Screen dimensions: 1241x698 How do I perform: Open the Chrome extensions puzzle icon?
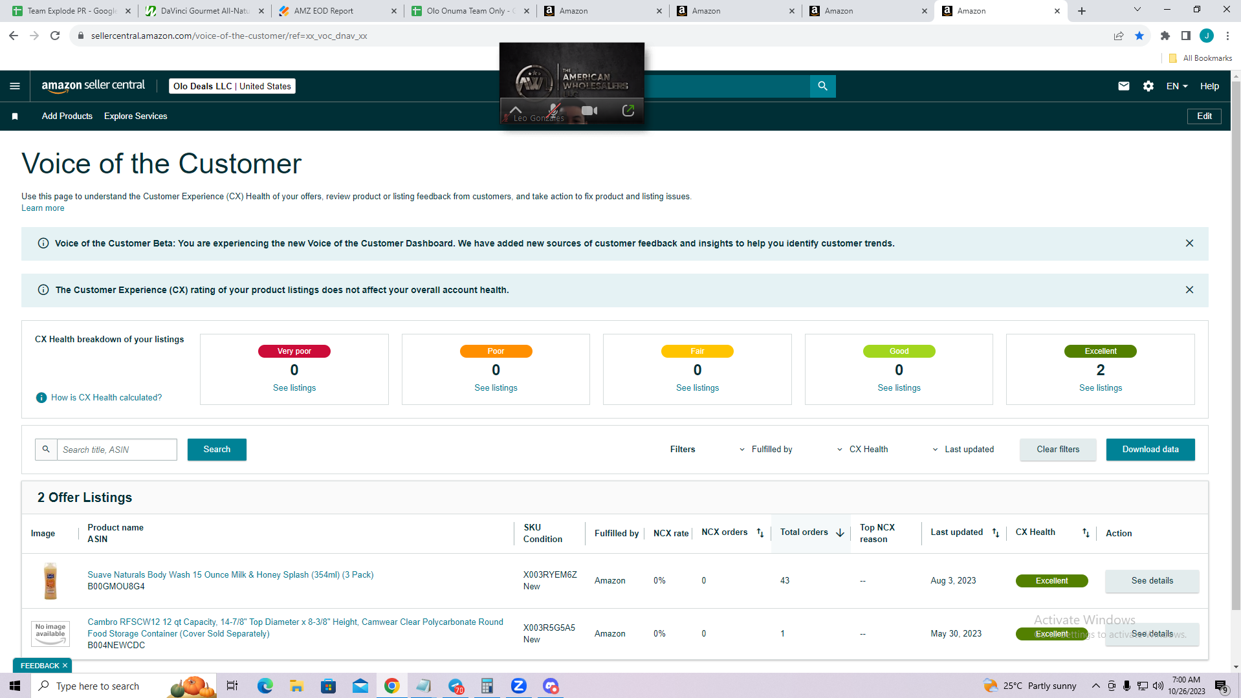tap(1165, 36)
